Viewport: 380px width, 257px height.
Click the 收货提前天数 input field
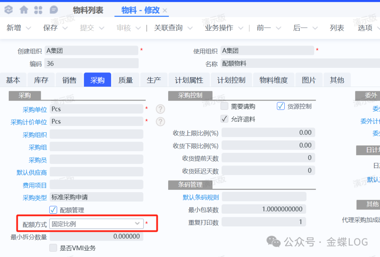(x=268, y=158)
